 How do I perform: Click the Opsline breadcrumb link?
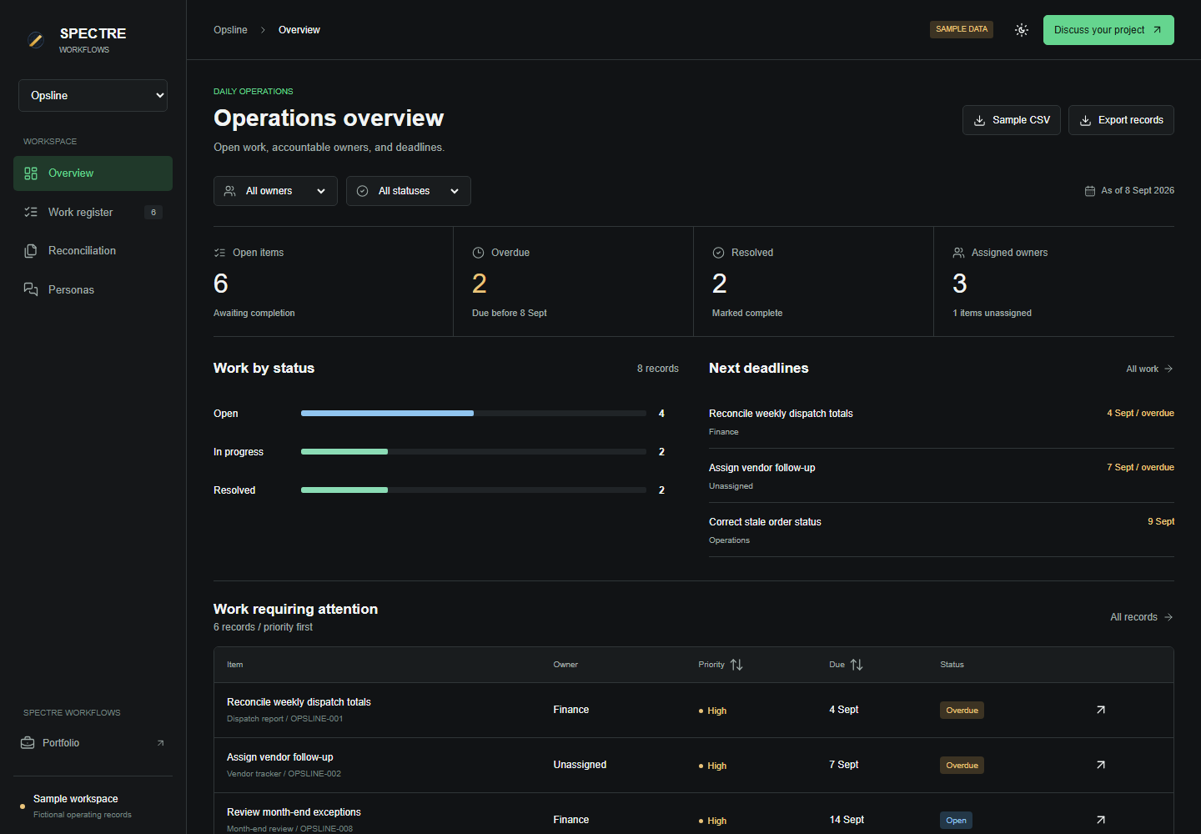coord(230,30)
